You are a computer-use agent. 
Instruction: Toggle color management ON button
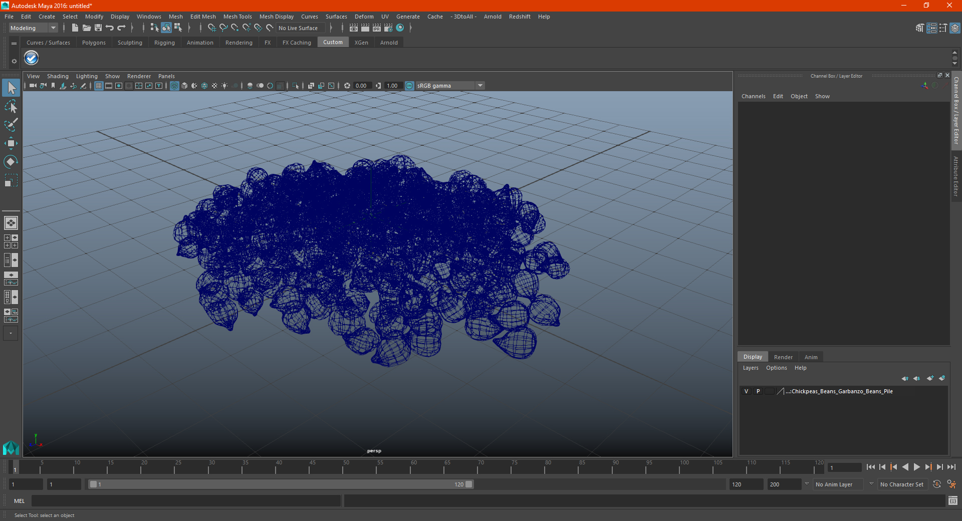tap(409, 86)
